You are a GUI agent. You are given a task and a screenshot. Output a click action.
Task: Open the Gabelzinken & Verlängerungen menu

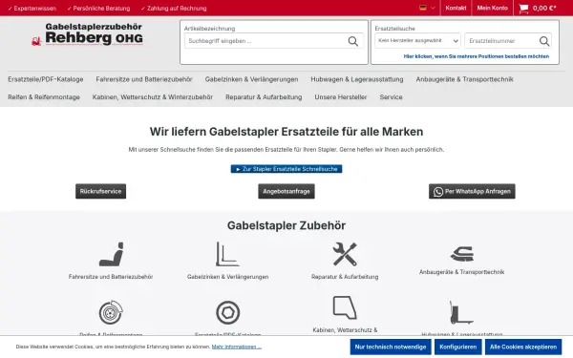coord(251,79)
